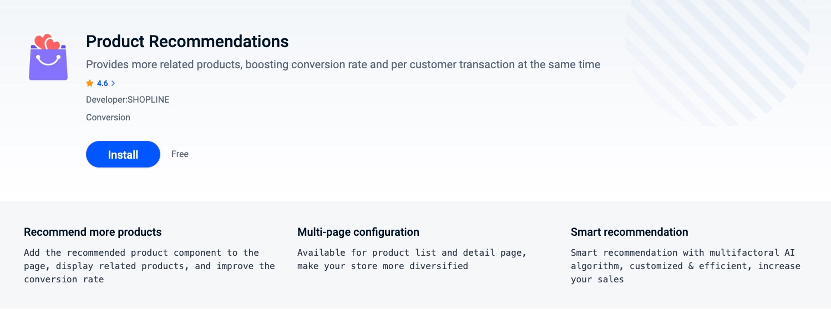Click the Recommend more products heading
Screen dimensions: 831x309
[x=93, y=232]
